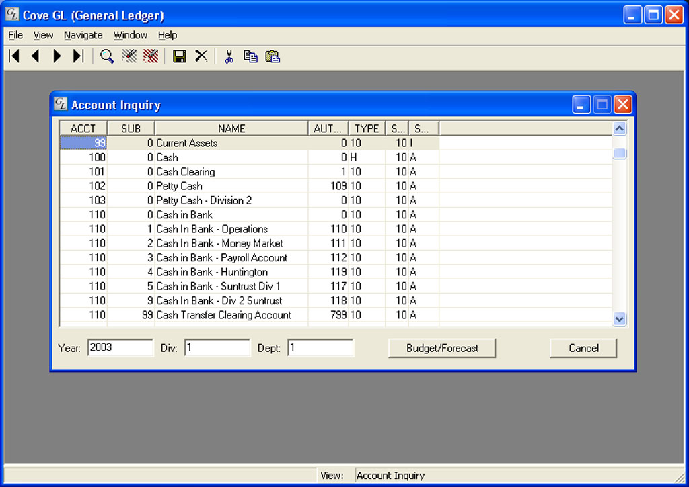
Task: Click the Cancel button
Action: (x=583, y=348)
